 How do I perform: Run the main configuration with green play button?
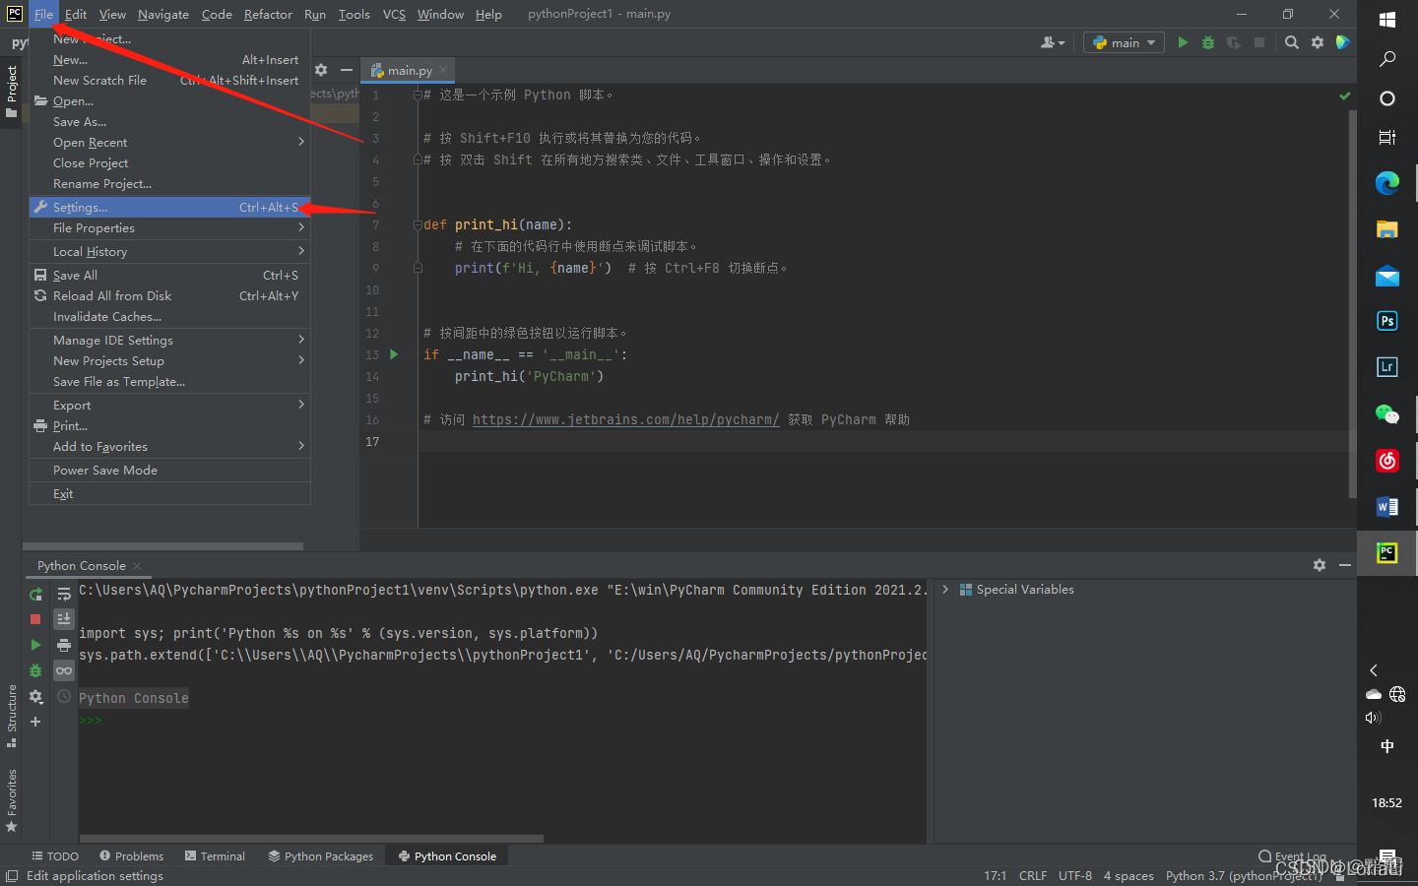point(1183,42)
